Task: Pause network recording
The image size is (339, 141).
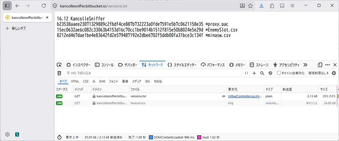Action: 246,73
